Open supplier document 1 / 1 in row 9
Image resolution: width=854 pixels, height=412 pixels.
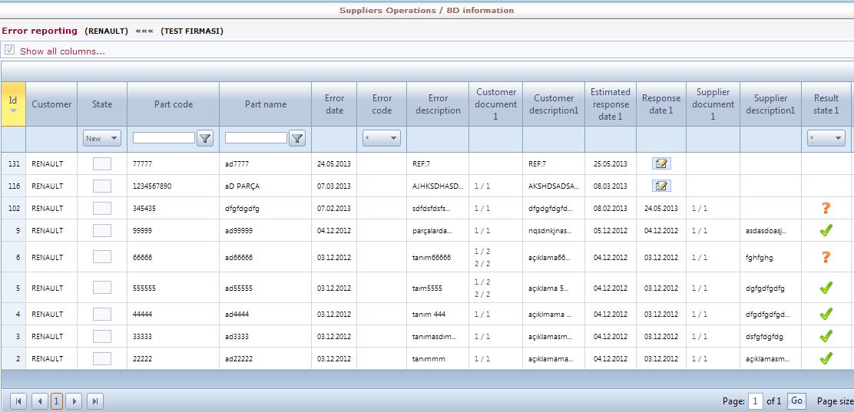pos(700,231)
